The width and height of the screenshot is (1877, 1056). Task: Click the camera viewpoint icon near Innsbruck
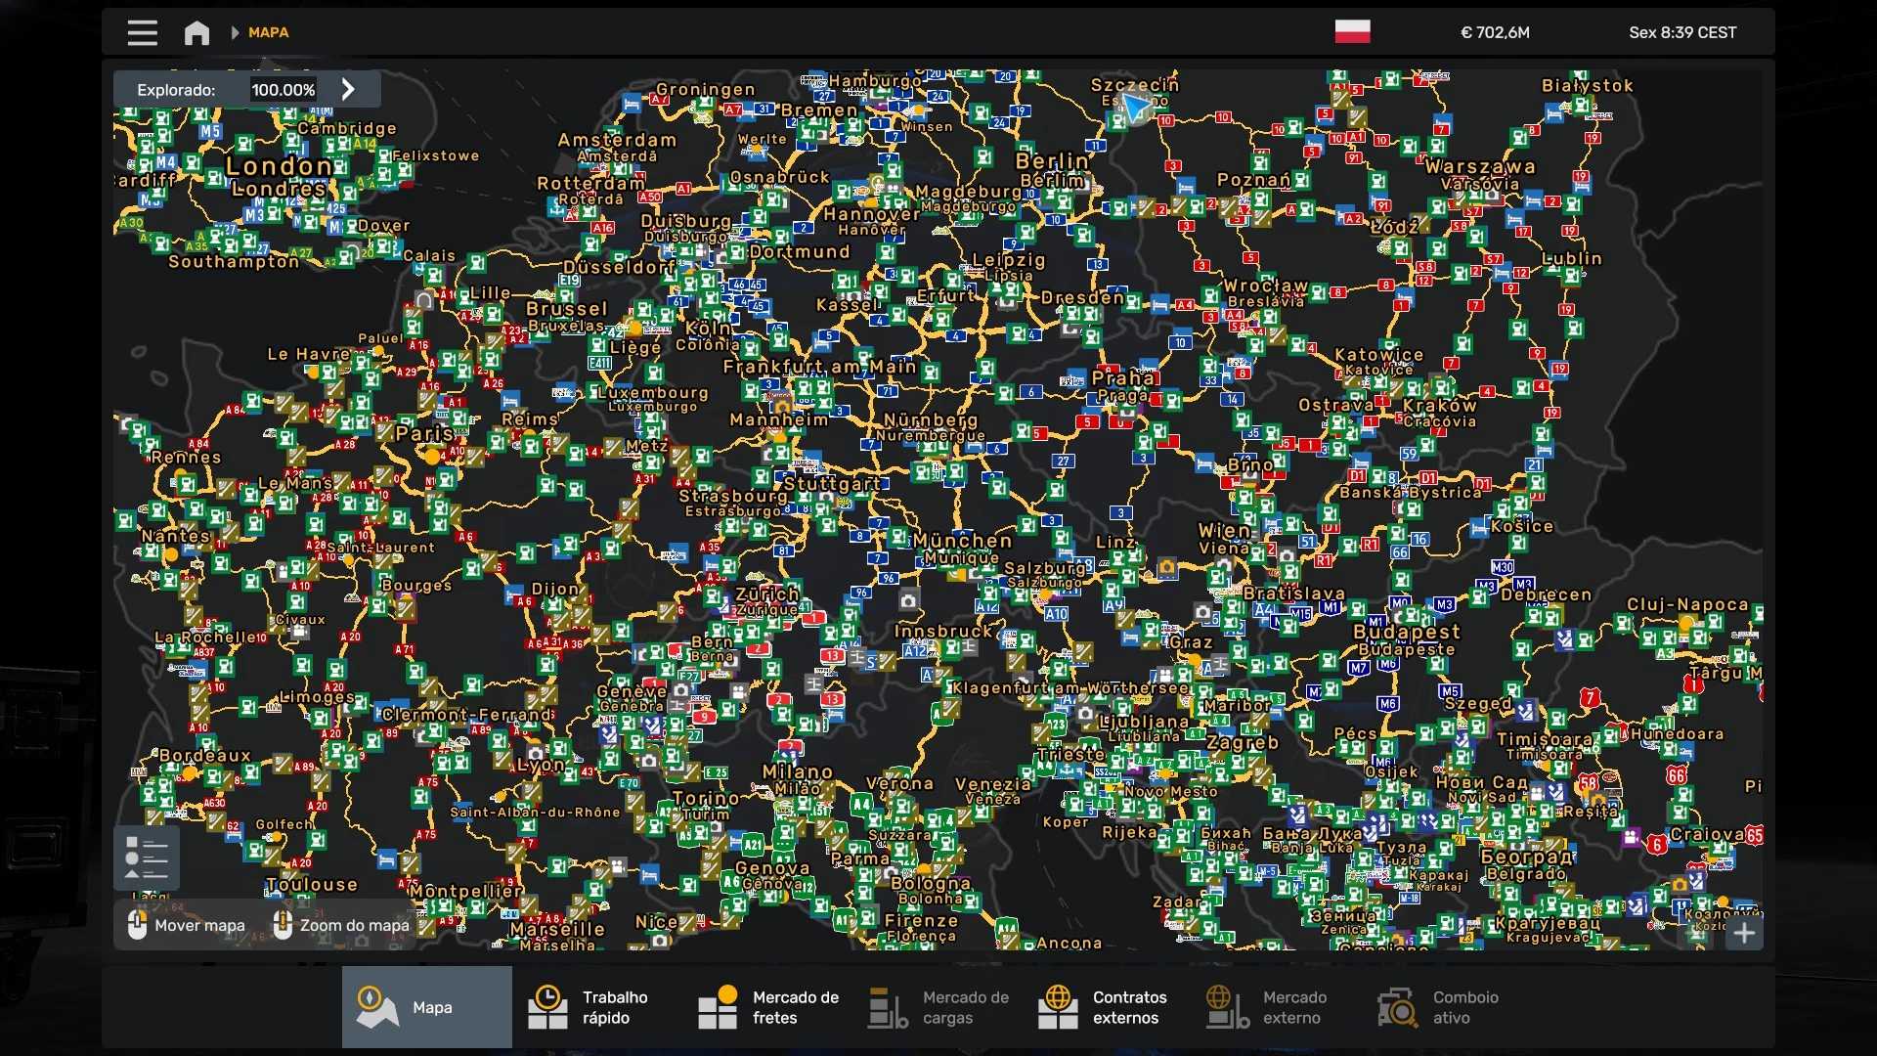(x=908, y=600)
